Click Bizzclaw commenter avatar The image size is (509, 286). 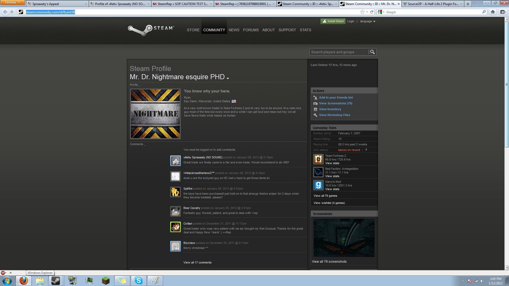pyautogui.click(x=175, y=246)
